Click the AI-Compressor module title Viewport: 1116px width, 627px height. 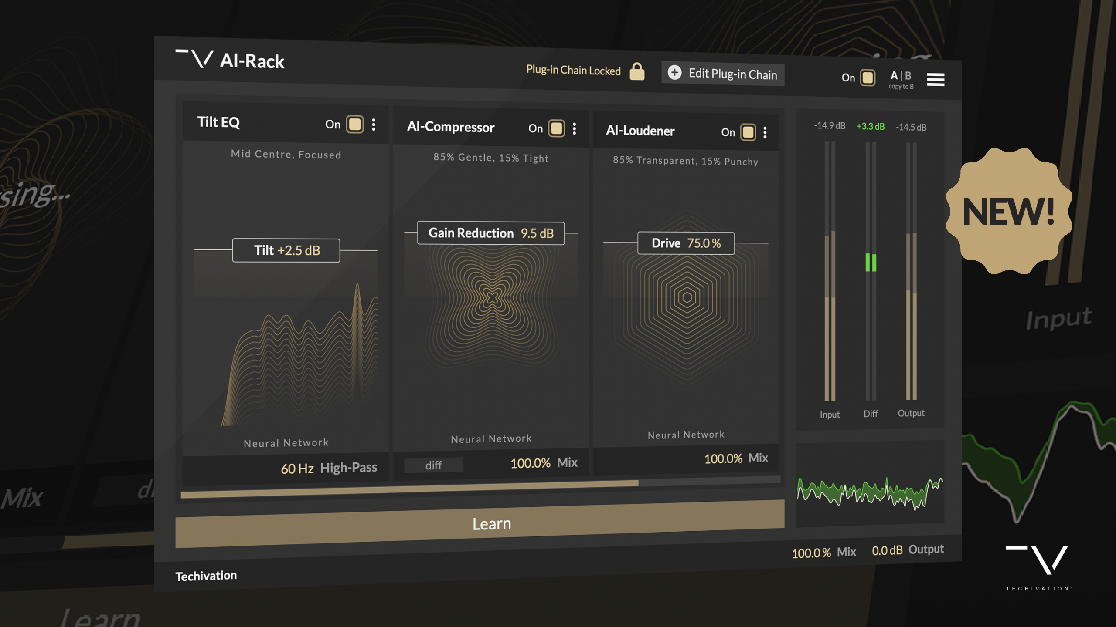pyautogui.click(x=450, y=127)
